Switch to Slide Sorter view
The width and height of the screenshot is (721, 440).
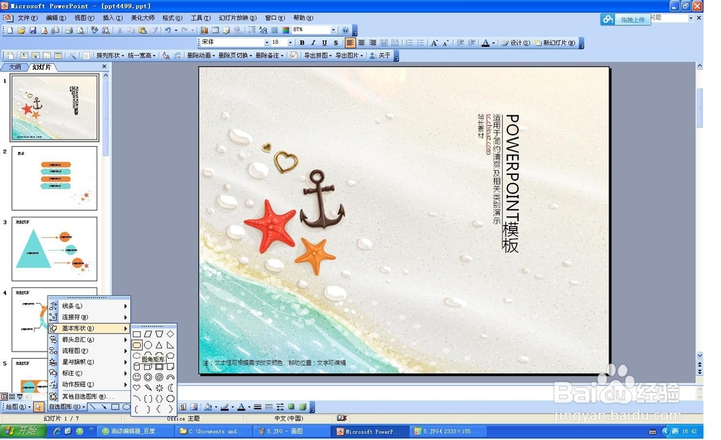pyautogui.click(x=12, y=396)
